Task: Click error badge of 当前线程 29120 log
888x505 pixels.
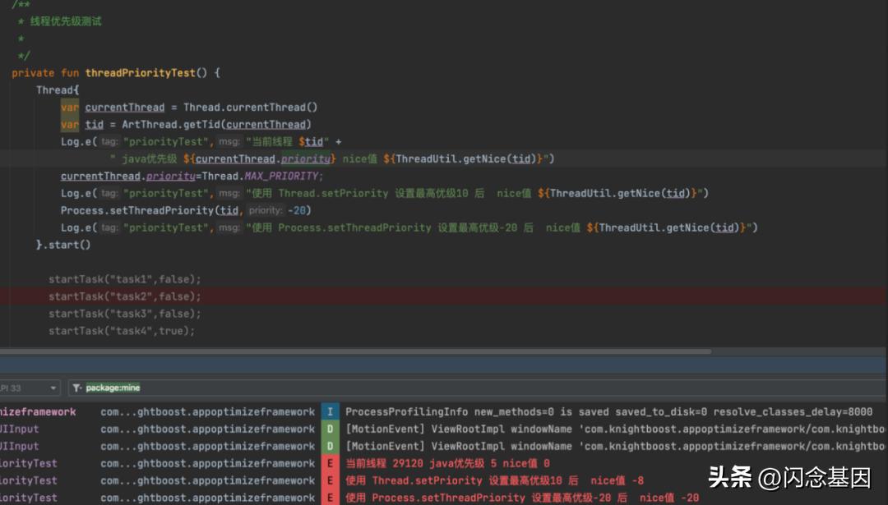Action: (329, 464)
